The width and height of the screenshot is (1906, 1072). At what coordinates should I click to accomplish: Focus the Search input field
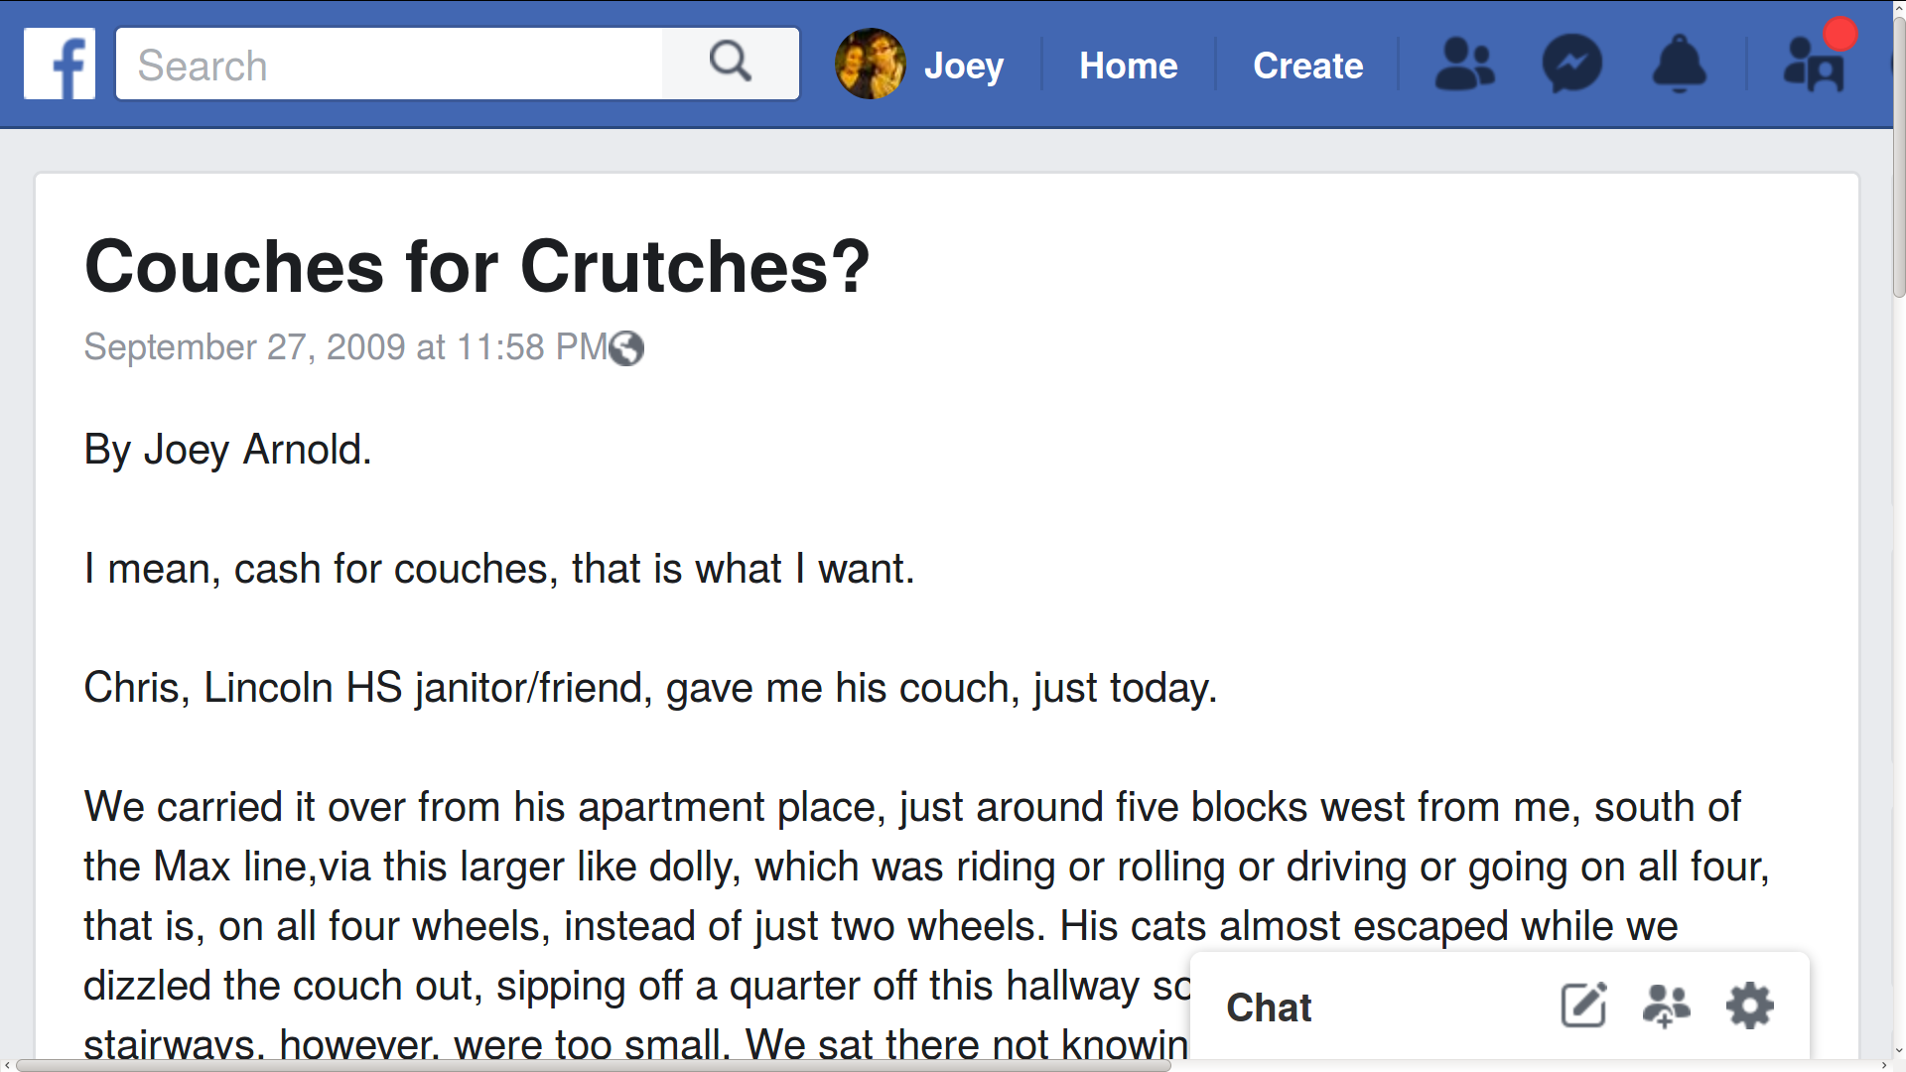pyautogui.click(x=389, y=66)
